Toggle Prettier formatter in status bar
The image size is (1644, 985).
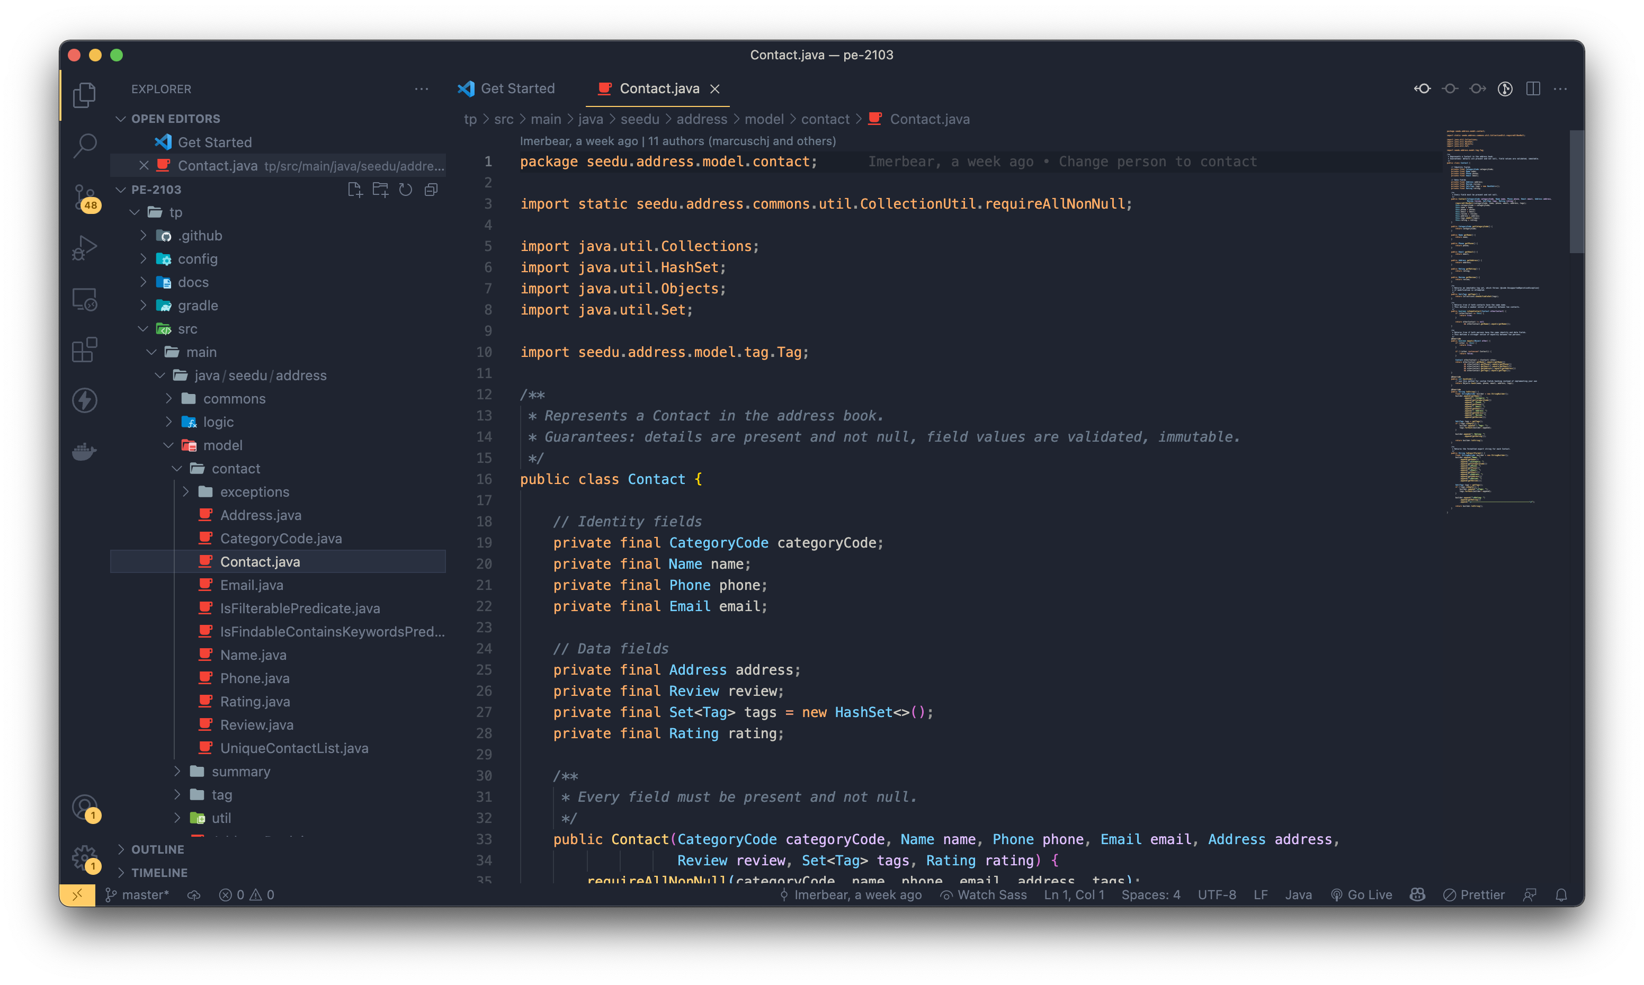pyautogui.click(x=1474, y=895)
